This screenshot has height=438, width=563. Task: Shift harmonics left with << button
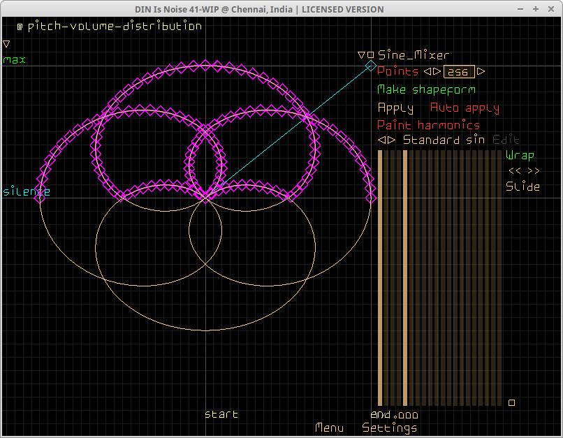tap(514, 170)
